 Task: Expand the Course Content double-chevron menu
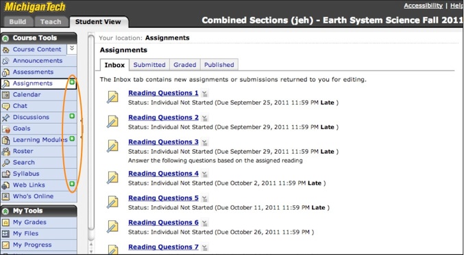[x=71, y=49]
